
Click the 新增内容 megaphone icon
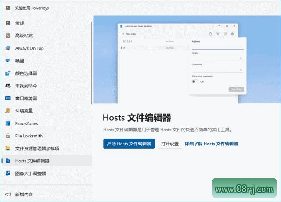(8, 194)
